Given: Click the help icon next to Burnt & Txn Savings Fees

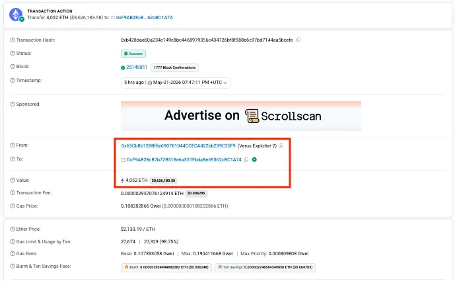Looking at the screenshot, I should pyautogui.click(x=13, y=266).
